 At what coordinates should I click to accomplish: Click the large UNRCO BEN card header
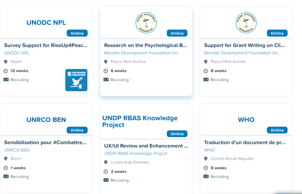[x=46, y=120]
